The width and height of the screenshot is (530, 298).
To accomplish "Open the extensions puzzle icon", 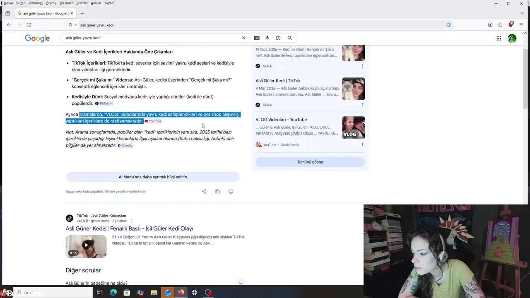I will 500,25.
